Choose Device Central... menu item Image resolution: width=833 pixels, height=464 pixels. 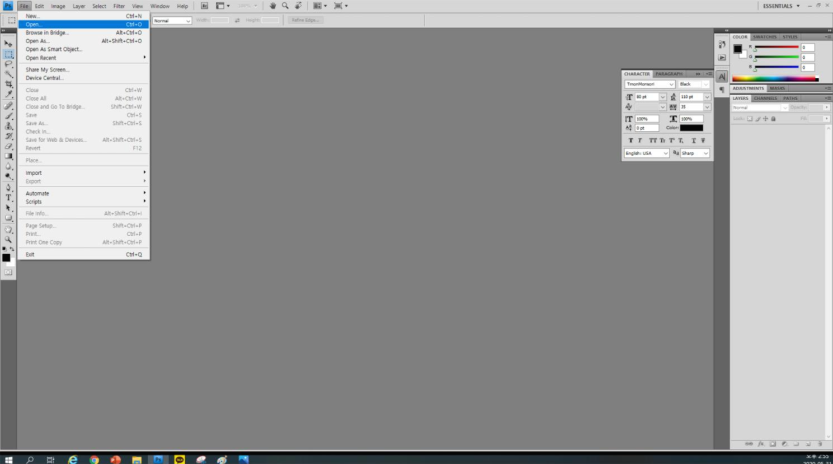tap(84, 78)
